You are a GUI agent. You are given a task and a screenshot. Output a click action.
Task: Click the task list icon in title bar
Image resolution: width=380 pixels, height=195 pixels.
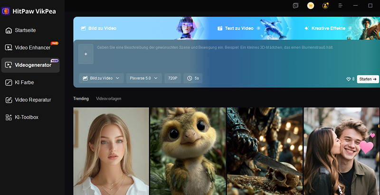295,6
